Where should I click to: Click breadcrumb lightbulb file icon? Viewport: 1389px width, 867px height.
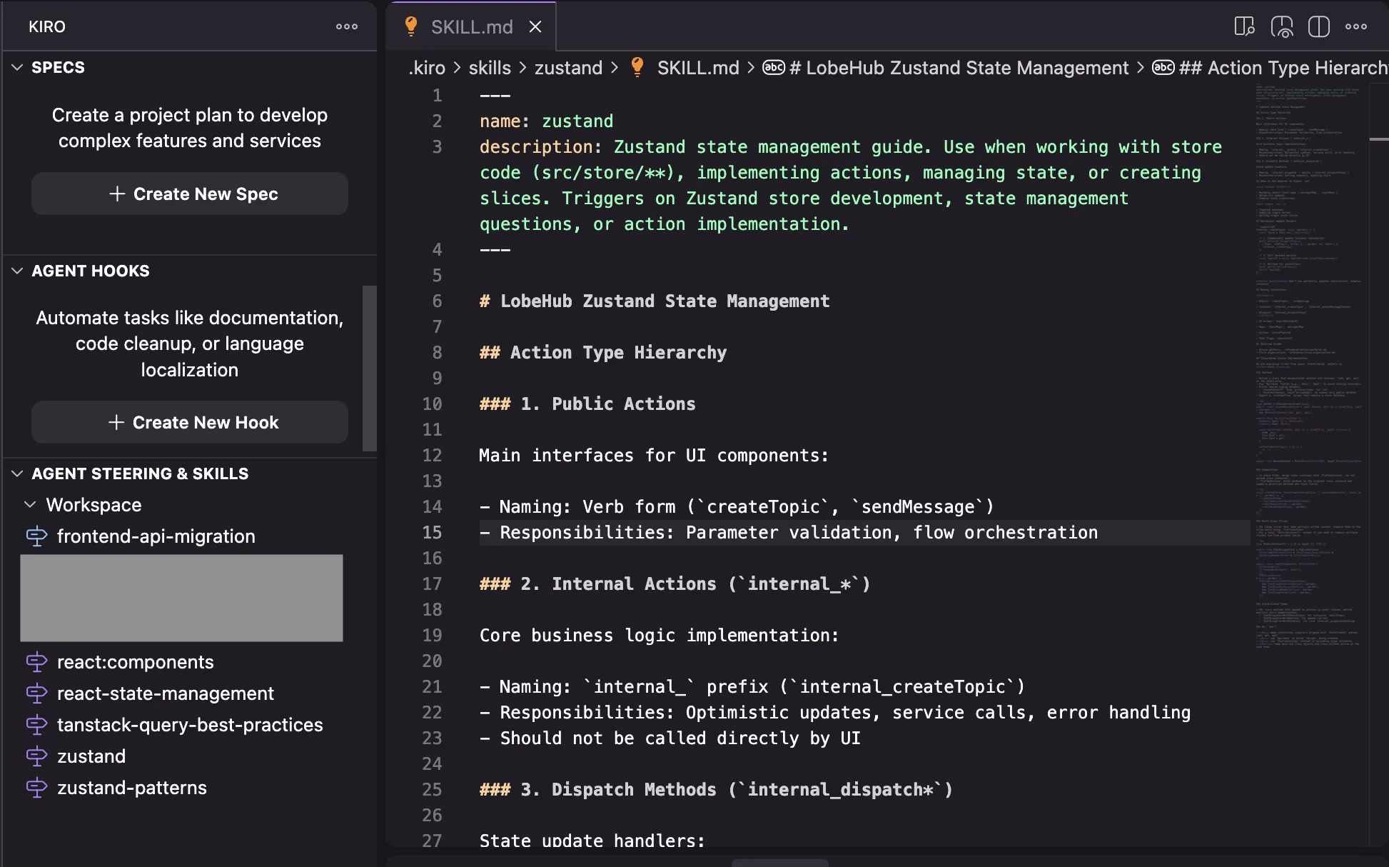(637, 68)
